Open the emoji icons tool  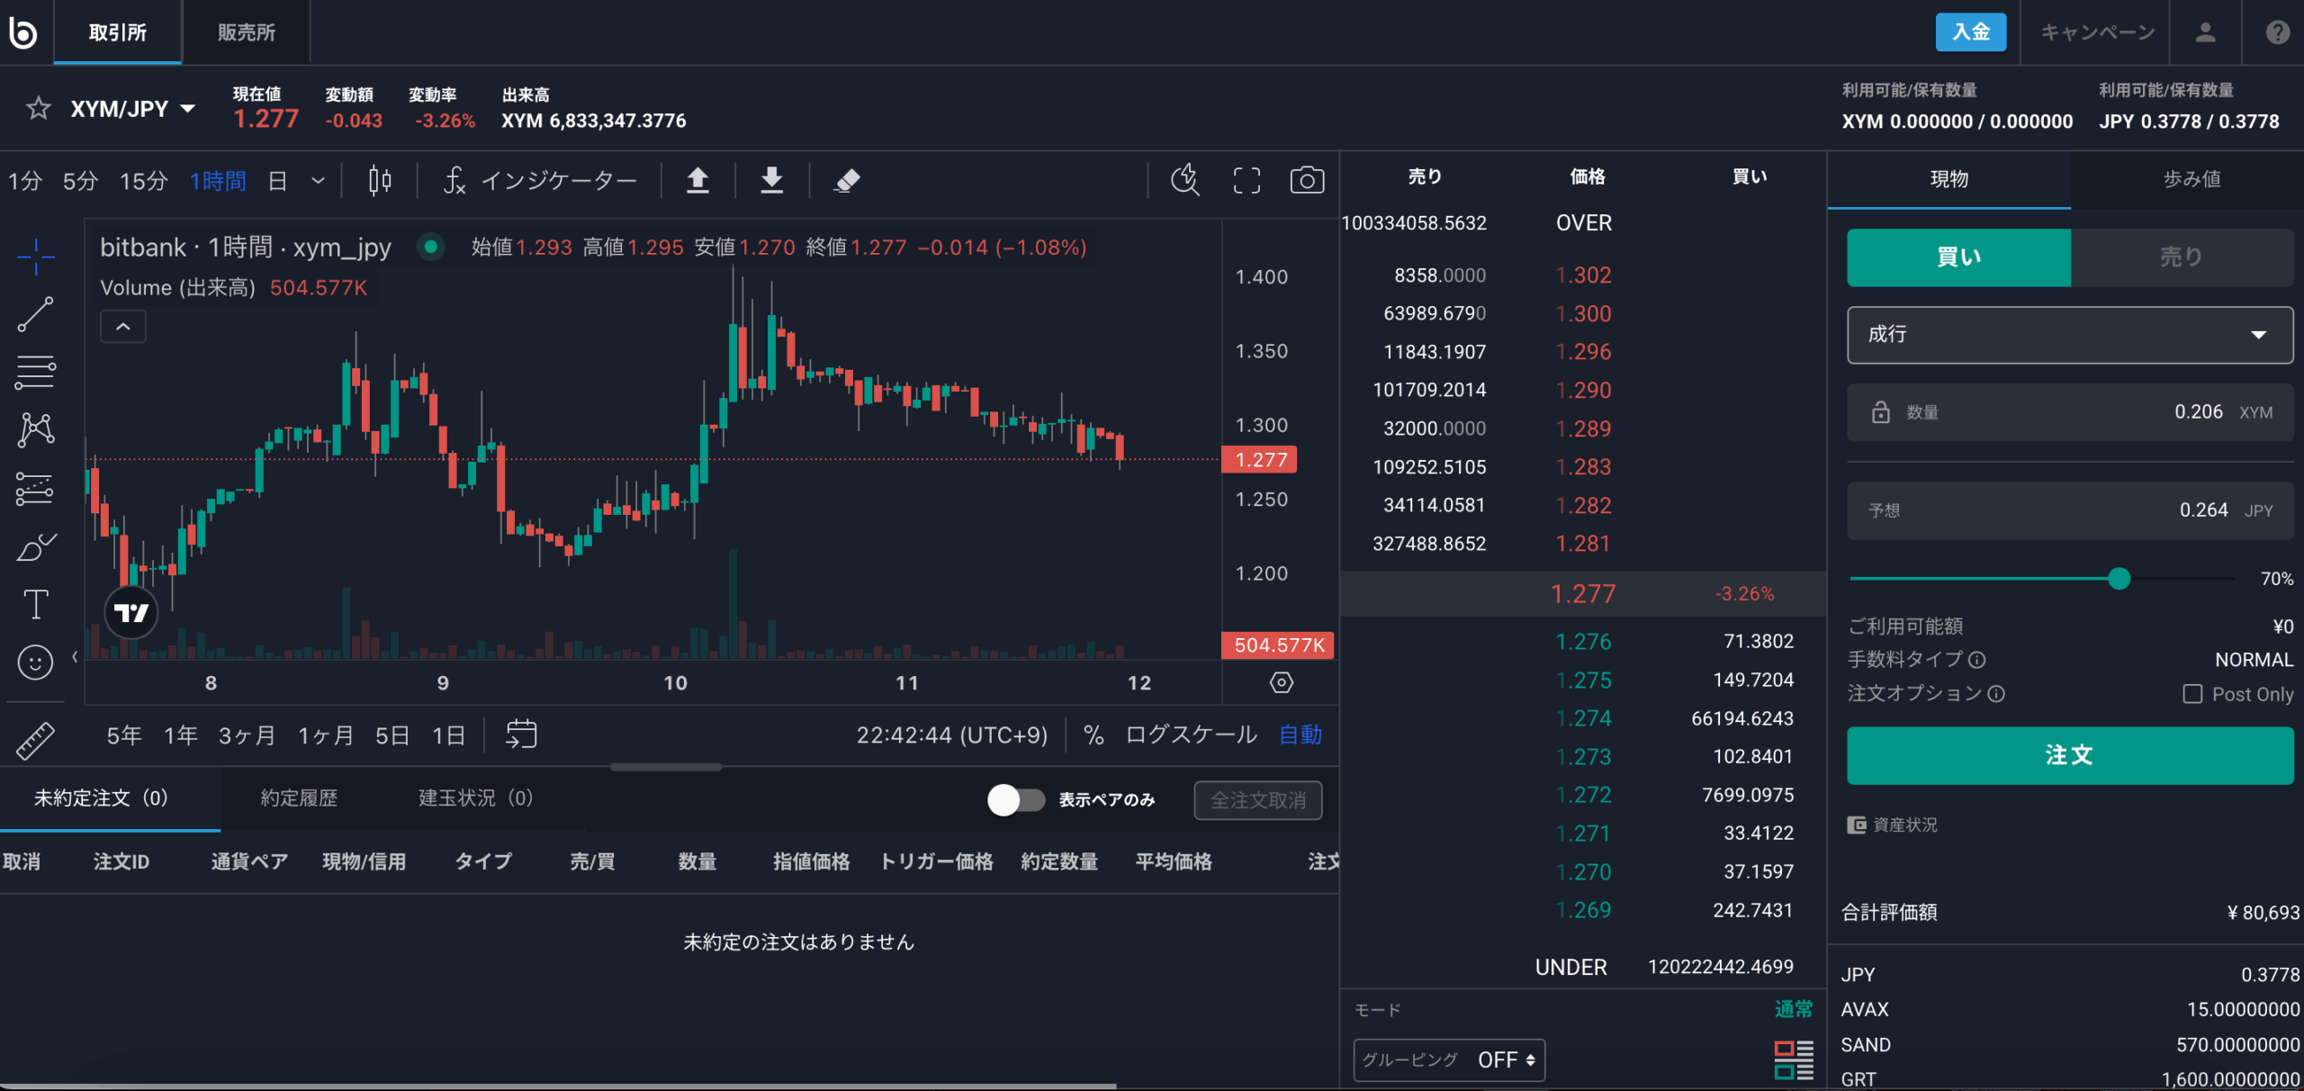[x=36, y=663]
